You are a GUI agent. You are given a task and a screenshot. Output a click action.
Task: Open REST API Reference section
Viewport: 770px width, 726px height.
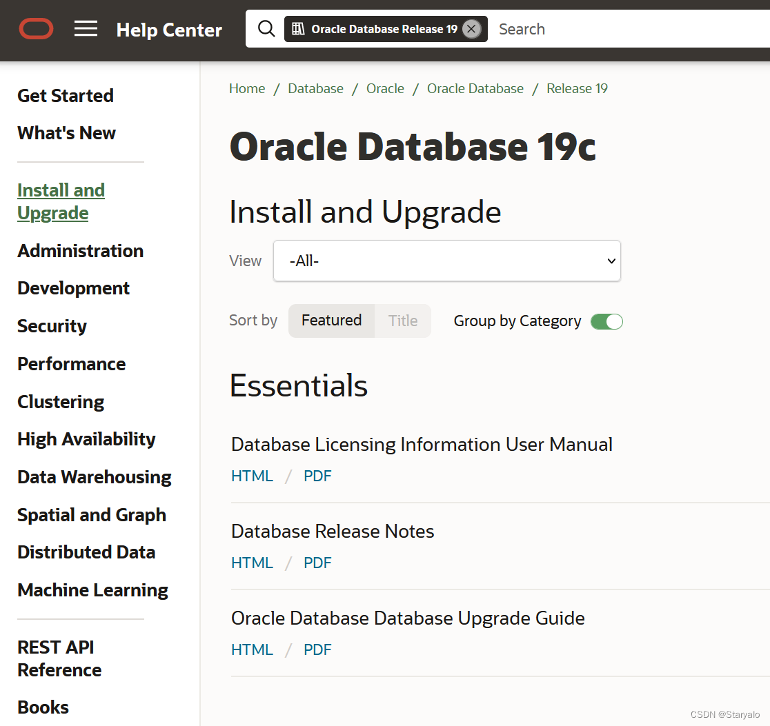pyautogui.click(x=59, y=658)
